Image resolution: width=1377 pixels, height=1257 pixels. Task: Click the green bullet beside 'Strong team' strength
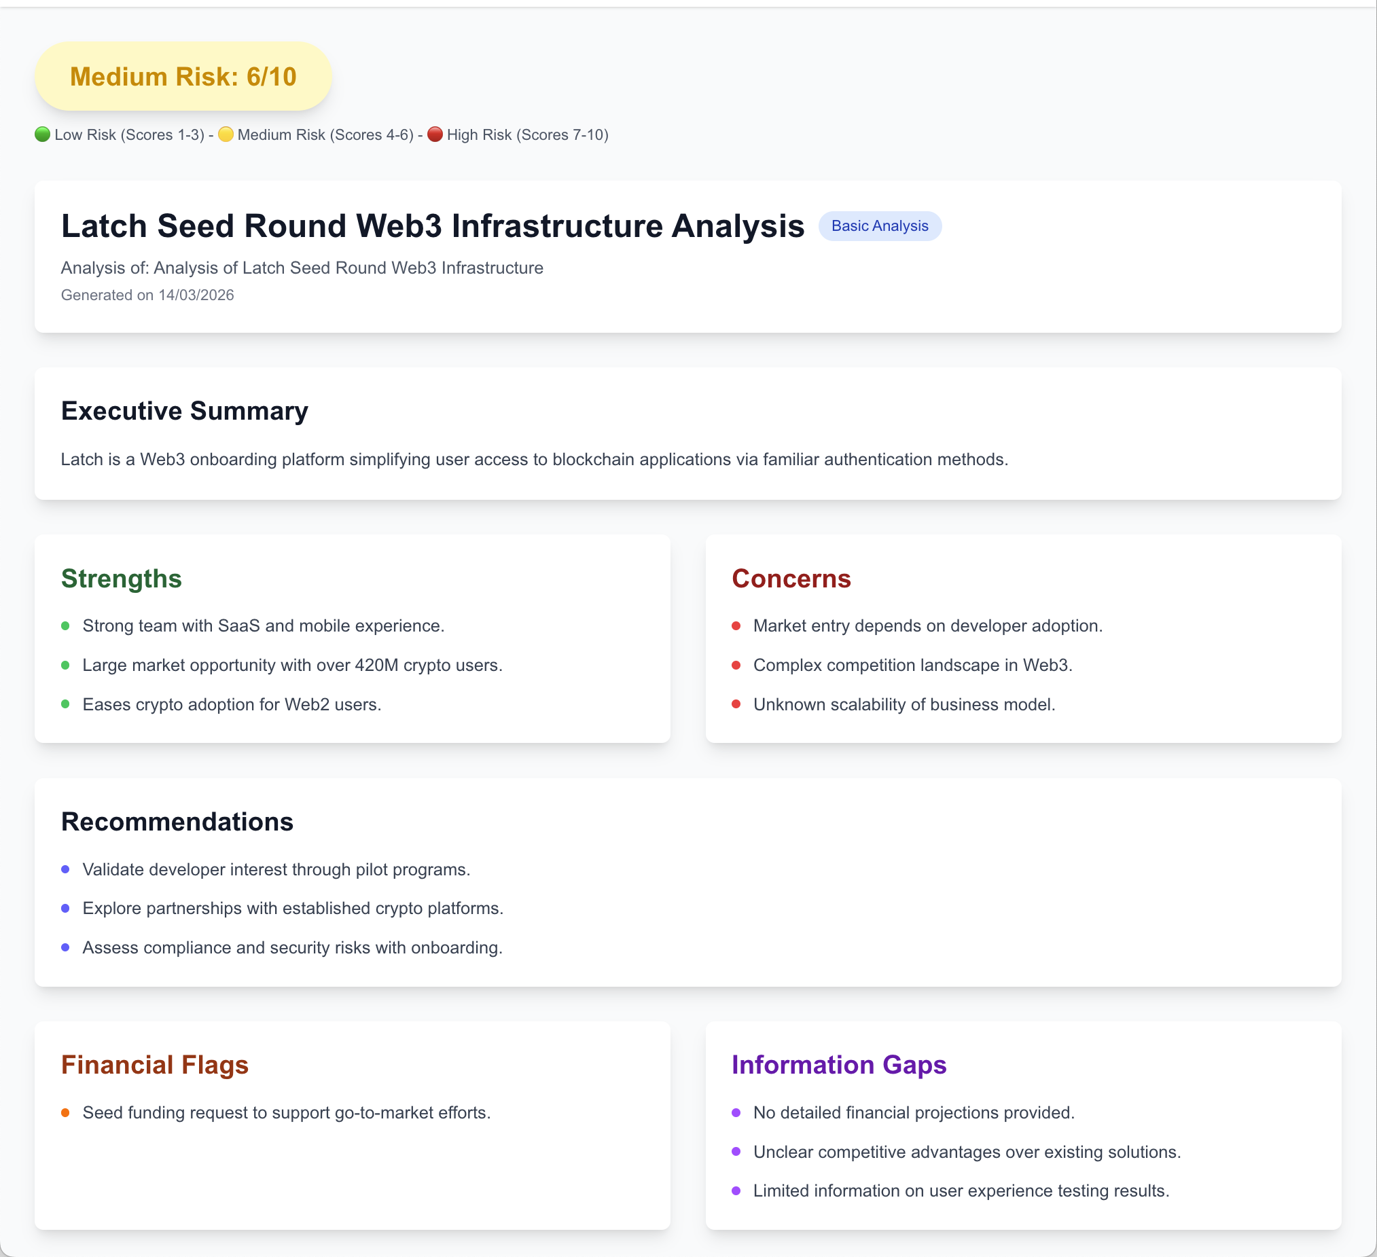click(x=67, y=625)
